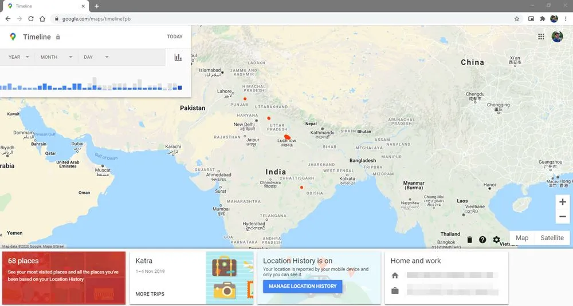The width and height of the screenshot is (573, 306).
Task: Click the home icon in Home and work
Action: pyautogui.click(x=395, y=275)
